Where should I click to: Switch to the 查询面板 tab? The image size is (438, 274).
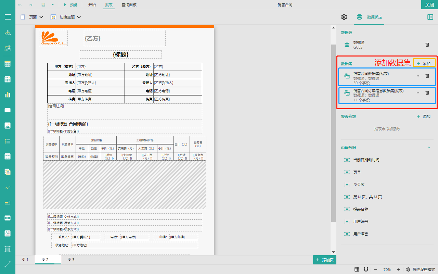(129, 5)
